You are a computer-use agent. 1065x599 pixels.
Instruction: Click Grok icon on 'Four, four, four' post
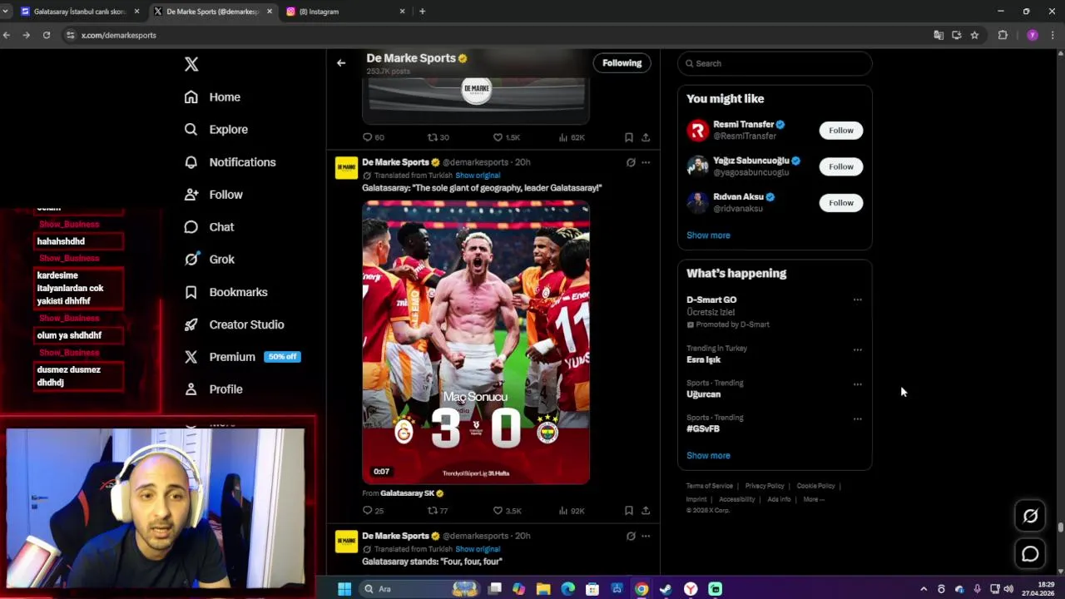pos(631,537)
